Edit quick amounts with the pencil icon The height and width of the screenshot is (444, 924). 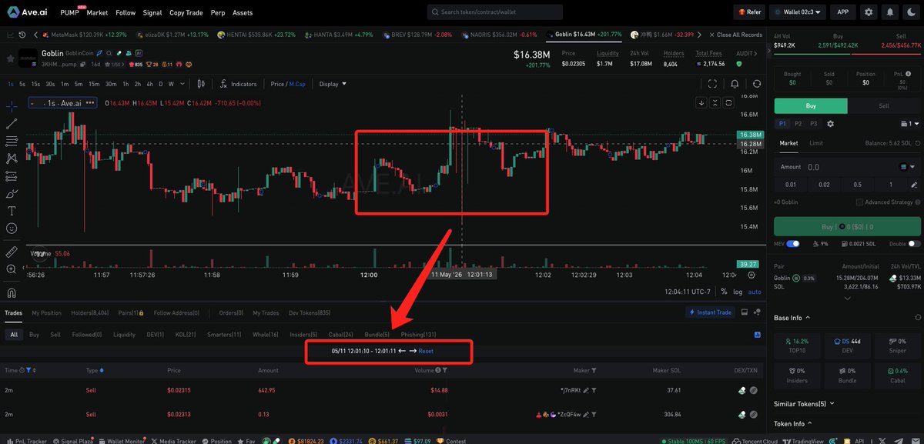[913, 184]
